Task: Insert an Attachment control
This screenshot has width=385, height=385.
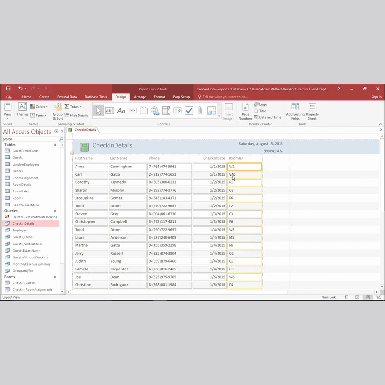Action: [x=200, y=111]
